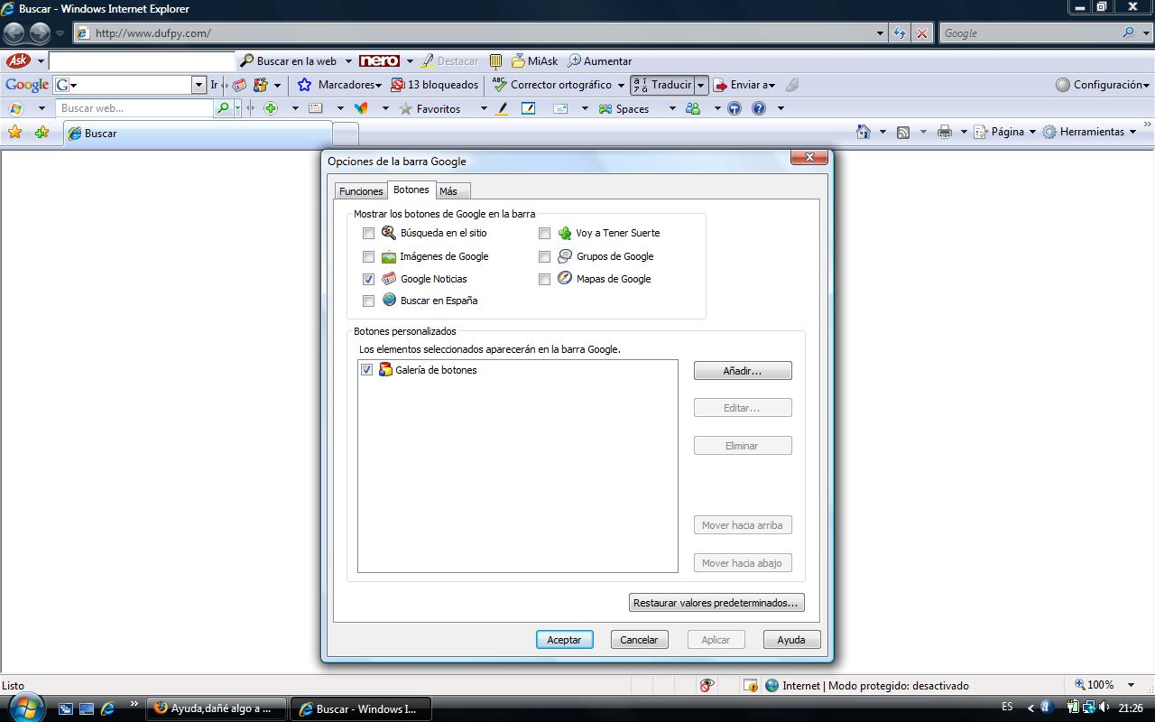This screenshot has width=1155, height=722.
Task: Expand the Home button dropdown arrow
Action: tap(882, 132)
